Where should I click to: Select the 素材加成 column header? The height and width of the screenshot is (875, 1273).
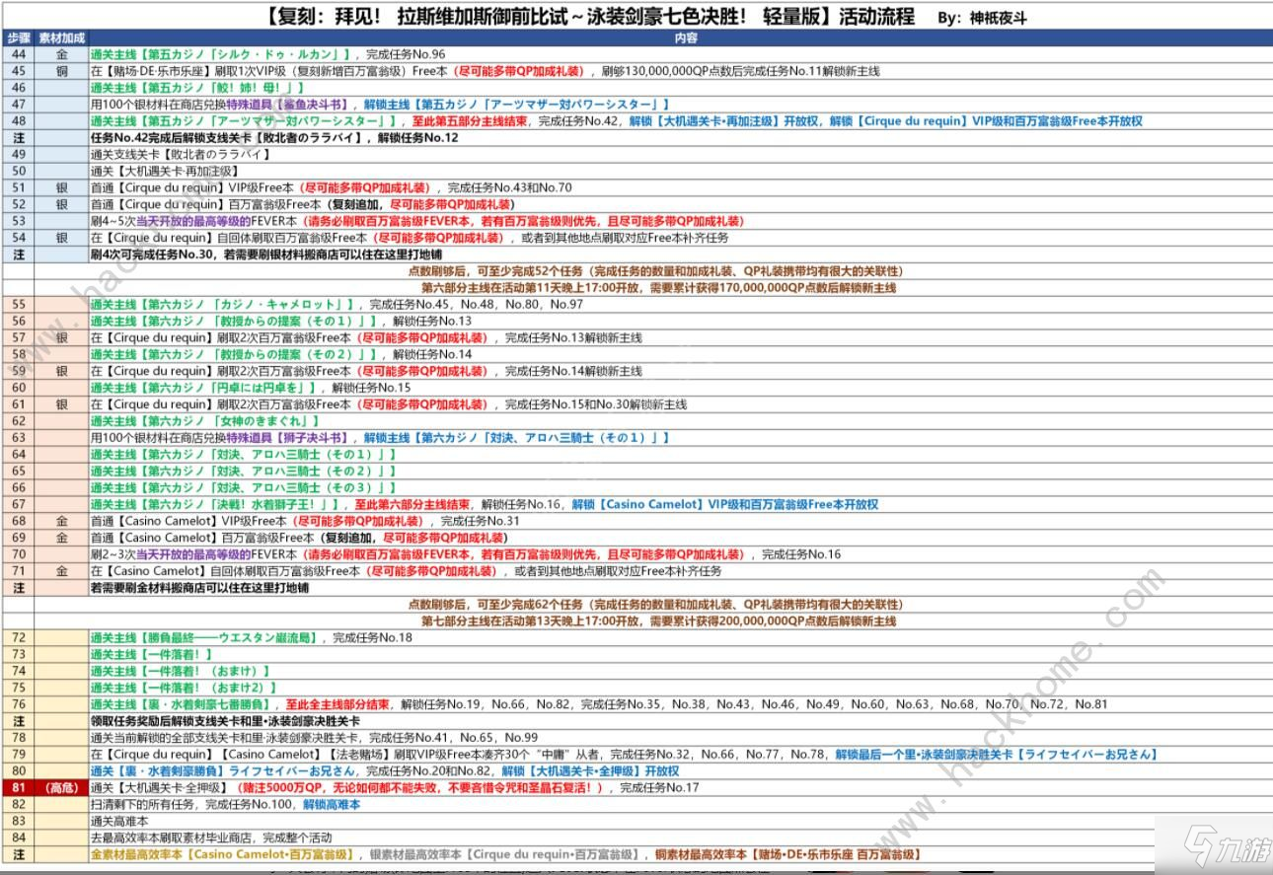pyautogui.click(x=61, y=38)
